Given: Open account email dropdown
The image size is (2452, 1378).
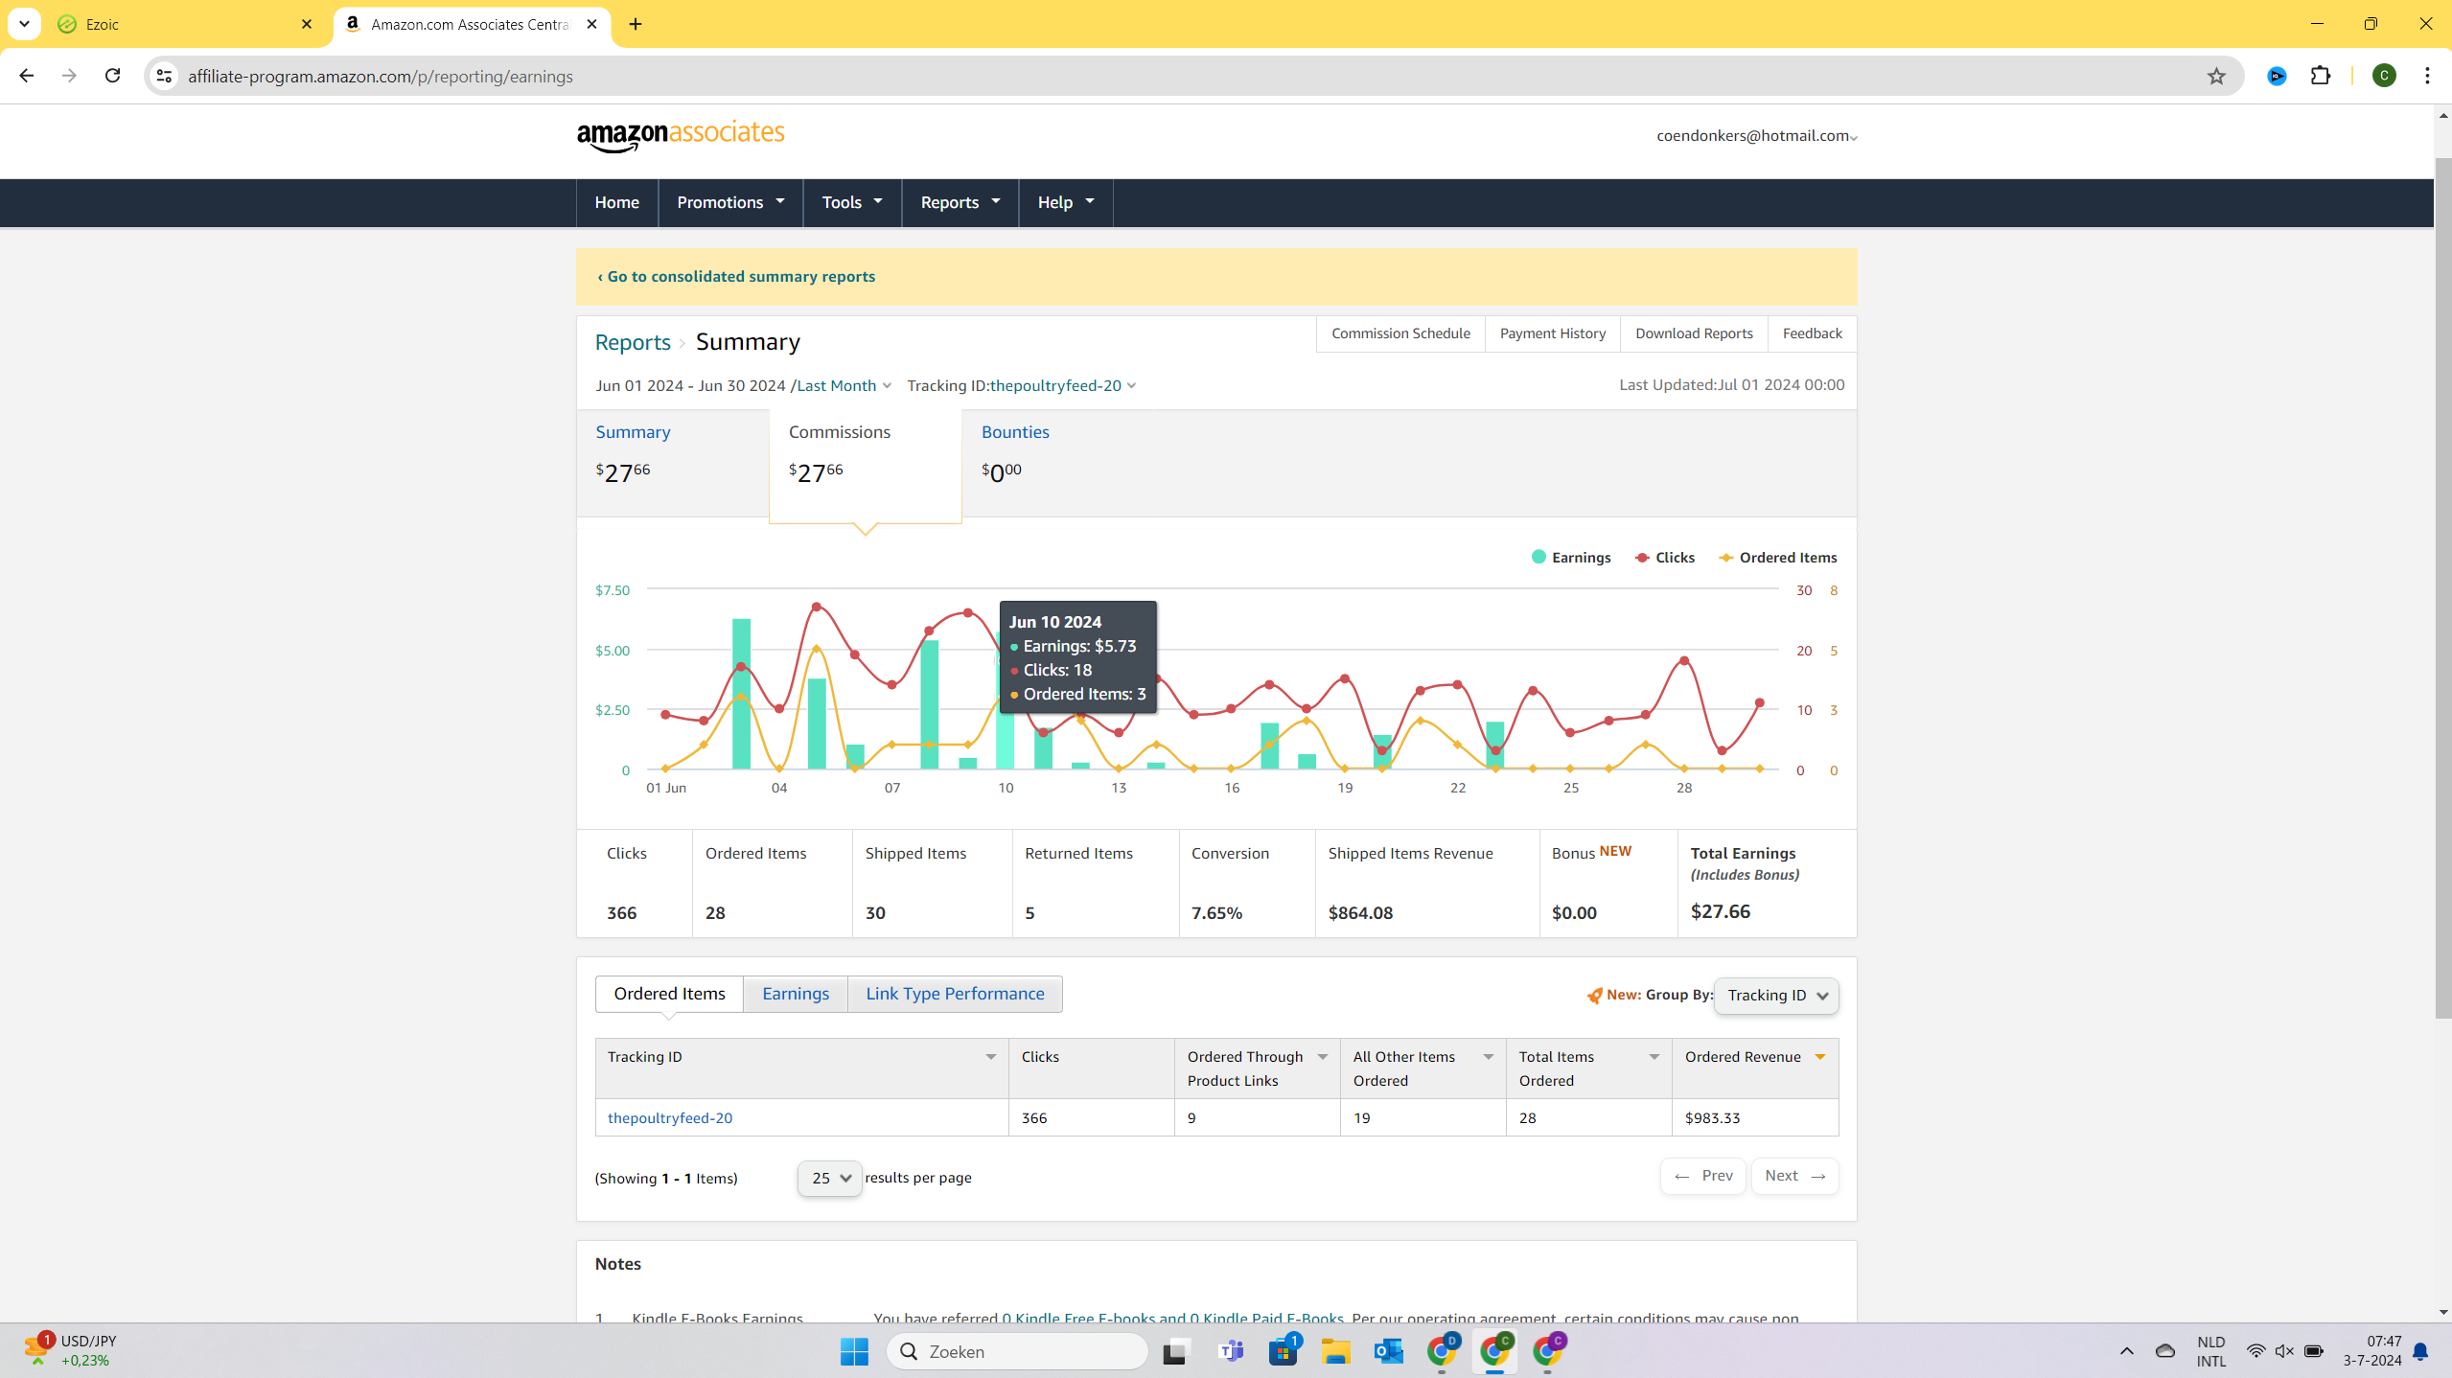Looking at the screenshot, I should (x=1757, y=136).
